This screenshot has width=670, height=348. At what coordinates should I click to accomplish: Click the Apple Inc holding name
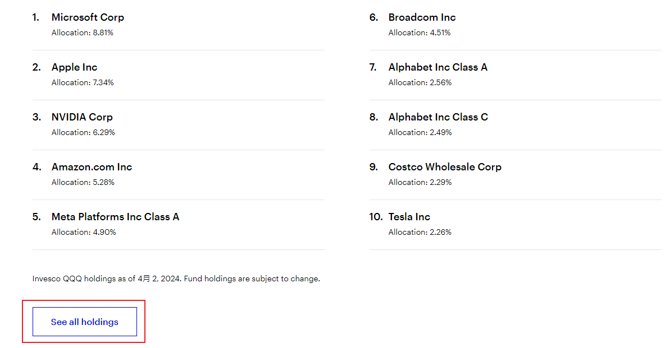74,67
